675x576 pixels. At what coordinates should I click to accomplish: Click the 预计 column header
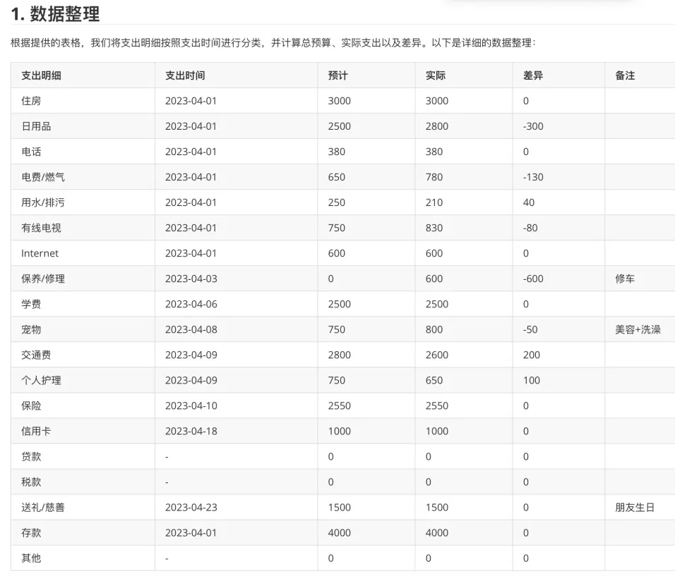pos(338,75)
